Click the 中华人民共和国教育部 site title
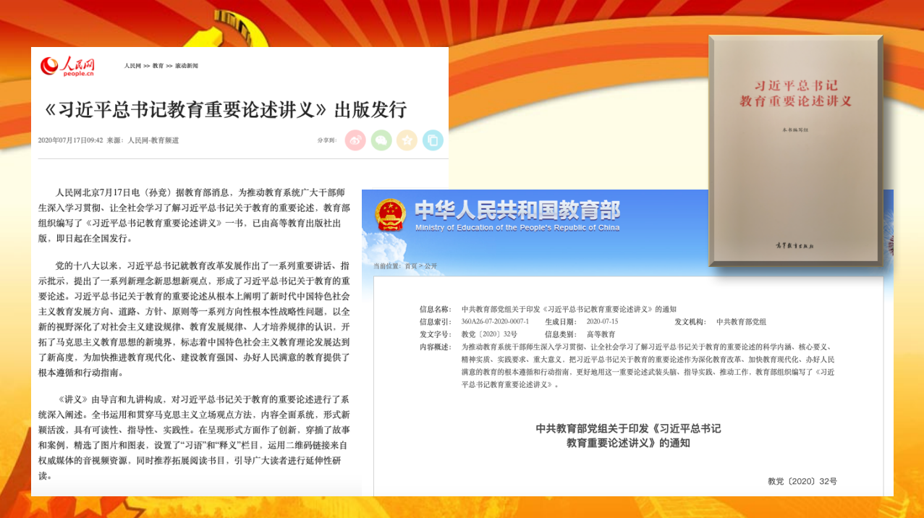This screenshot has width=924, height=518. [x=517, y=211]
